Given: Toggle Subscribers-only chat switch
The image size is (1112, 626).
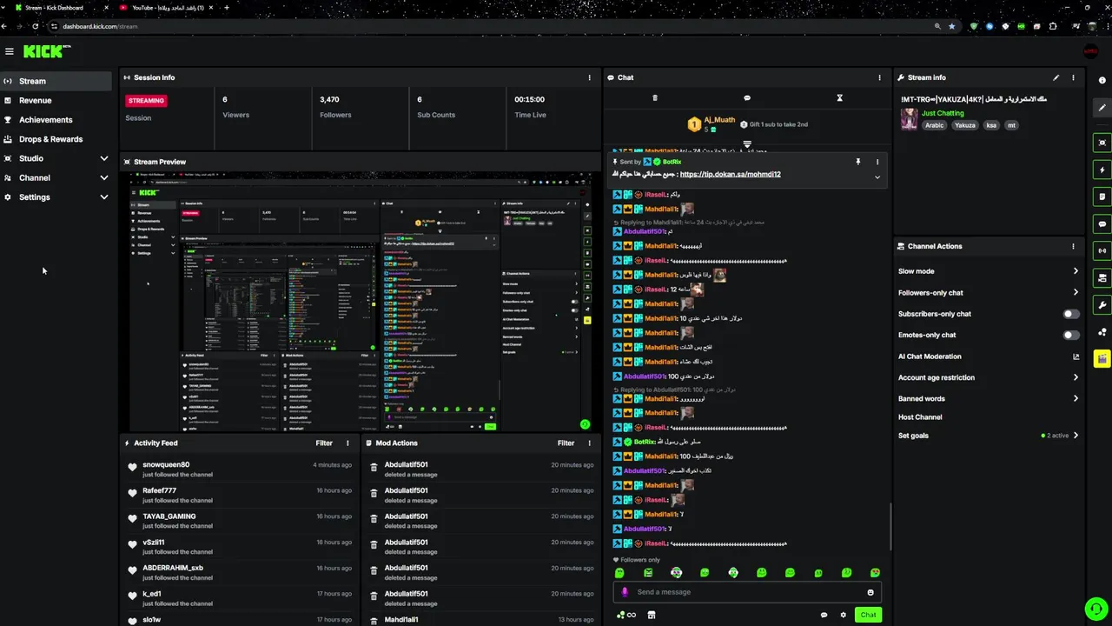Looking at the screenshot, I should click(1071, 314).
